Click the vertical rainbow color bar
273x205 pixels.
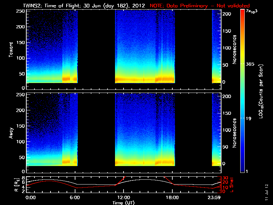pos(242,91)
